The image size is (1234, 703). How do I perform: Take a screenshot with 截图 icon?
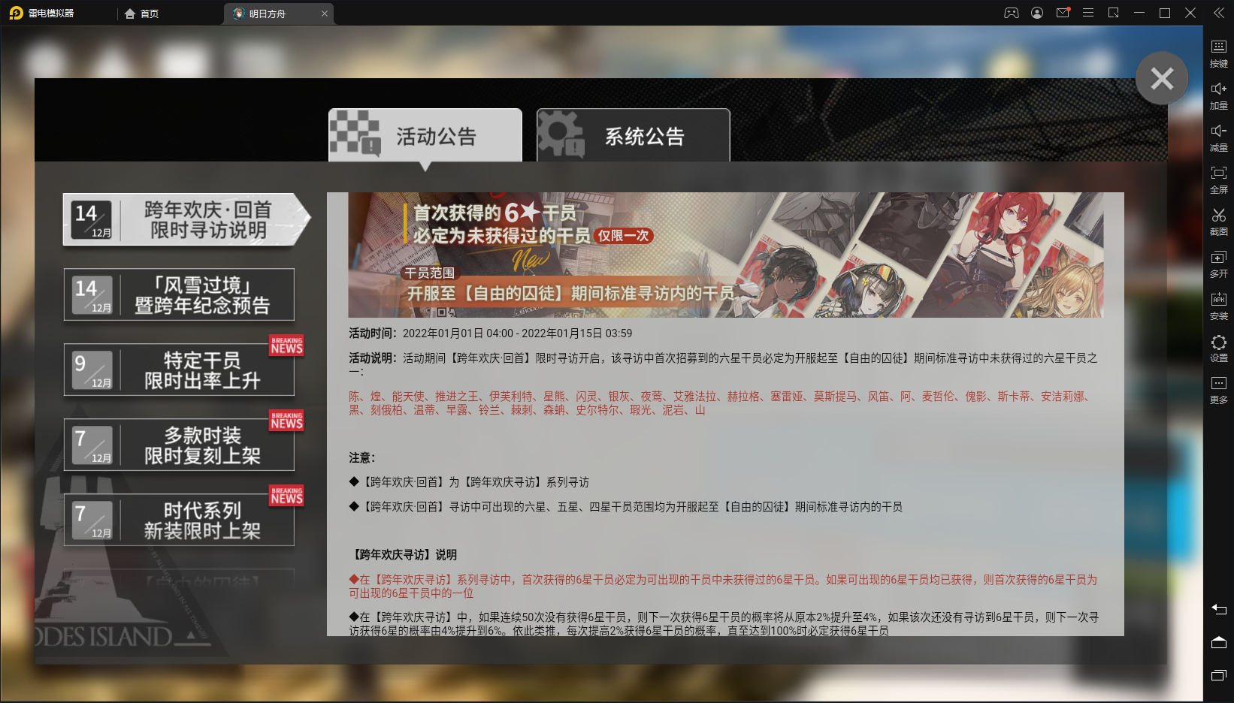1219,222
